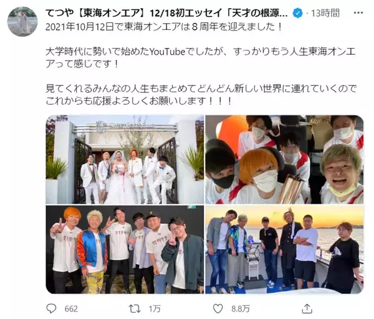
Task: Open the sunset boat photo thumbnail
Action: point(284,249)
